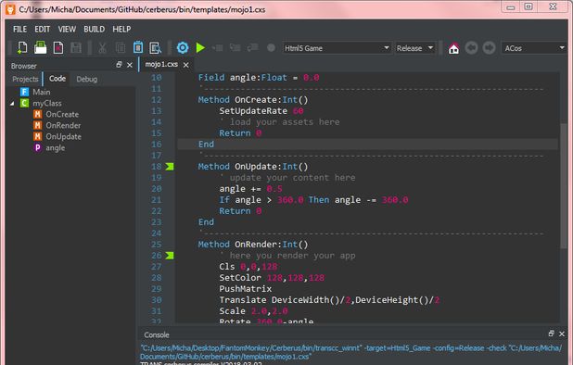Image resolution: width=573 pixels, height=365 pixels.
Task: Open the FILE menu
Action: (19, 30)
